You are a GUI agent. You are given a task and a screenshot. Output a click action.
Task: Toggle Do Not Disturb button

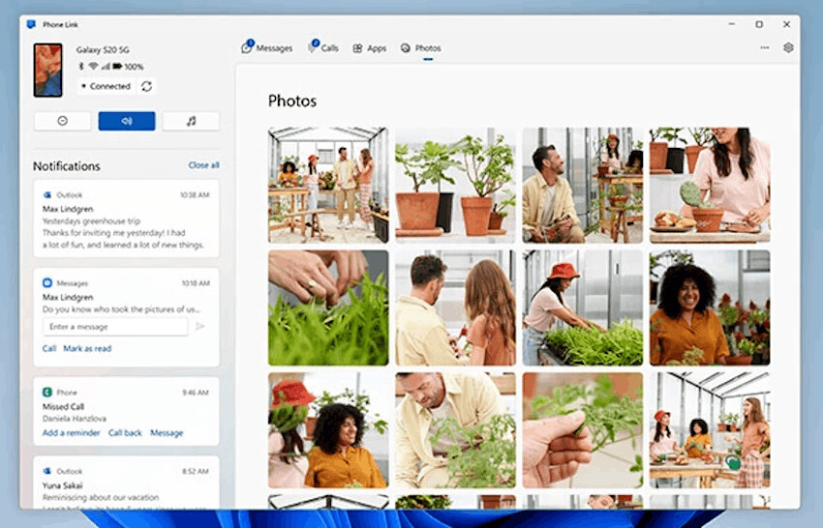point(63,121)
